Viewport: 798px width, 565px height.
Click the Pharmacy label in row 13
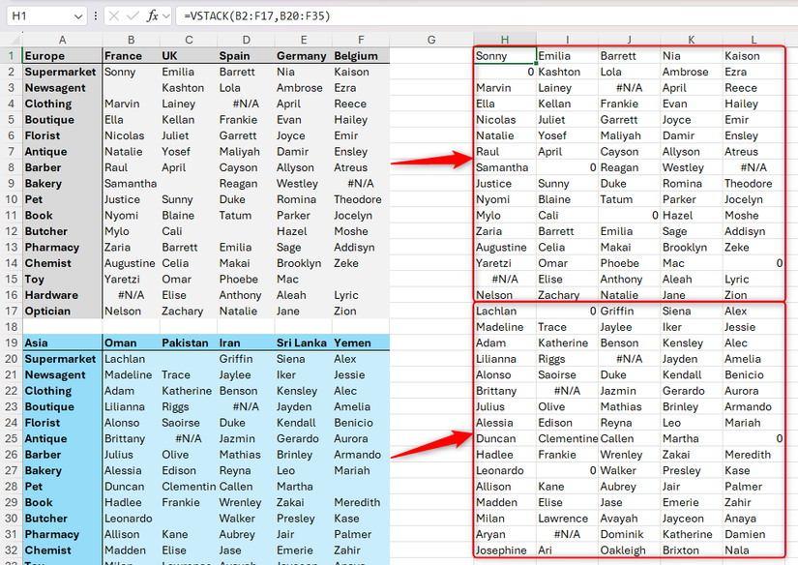[62, 248]
